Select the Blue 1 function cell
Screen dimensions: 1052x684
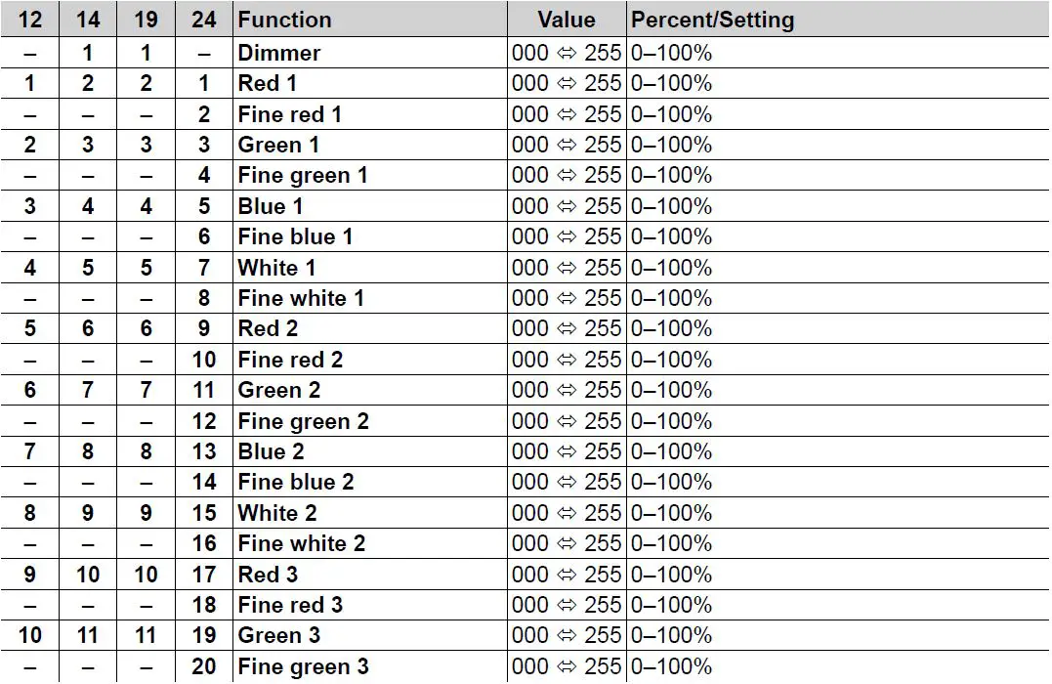pos(270,206)
